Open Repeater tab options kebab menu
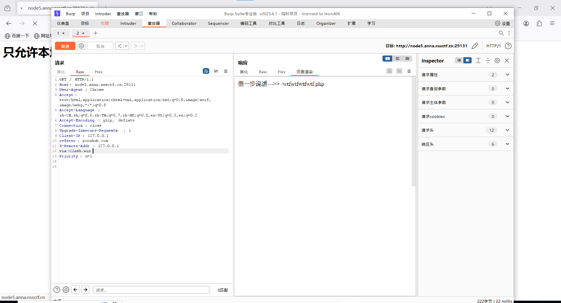Image resolution: width=561 pixels, height=303 pixels. click(x=509, y=33)
